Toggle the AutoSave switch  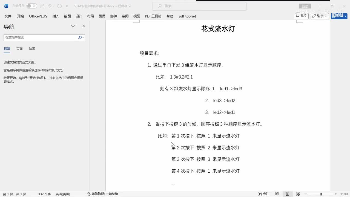coord(32,6)
